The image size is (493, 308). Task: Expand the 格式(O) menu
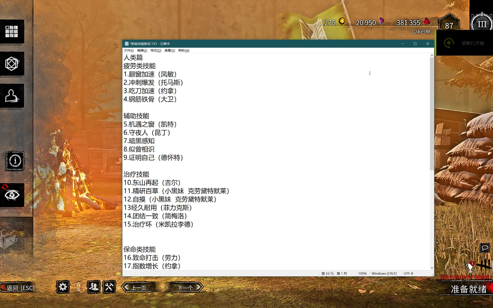click(156, 50)
